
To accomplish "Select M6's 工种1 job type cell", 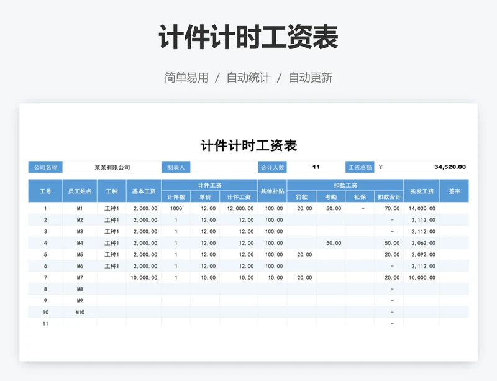I will pos(112,266).
